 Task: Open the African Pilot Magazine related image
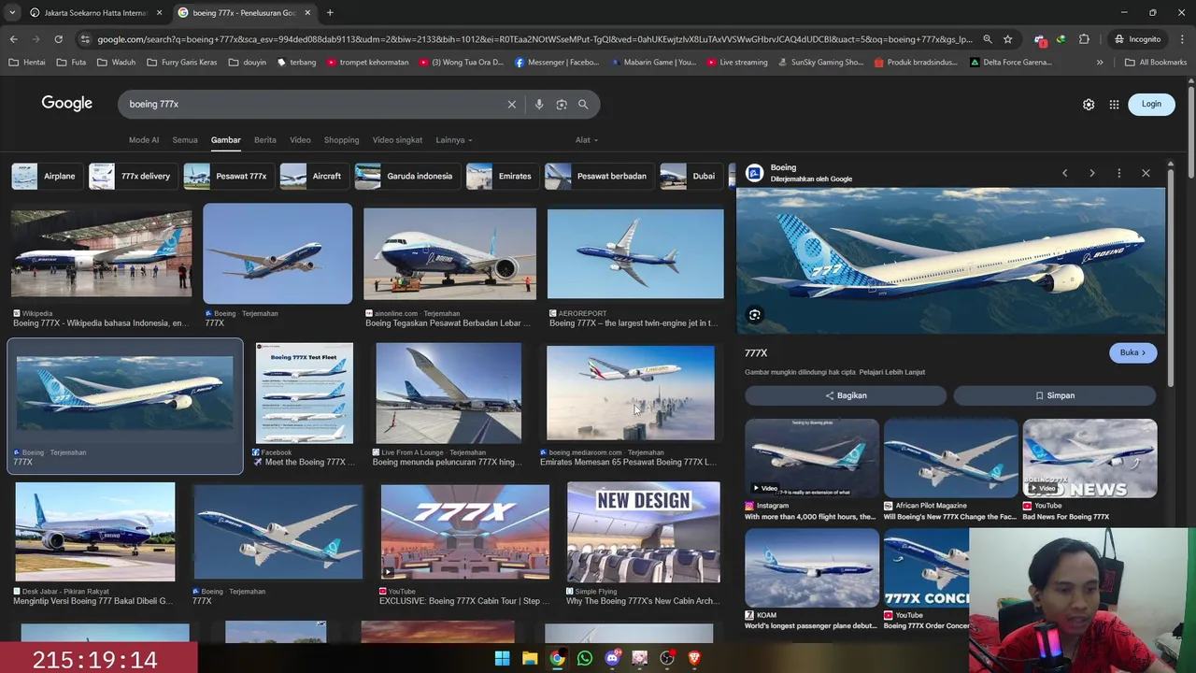[950, 458]
